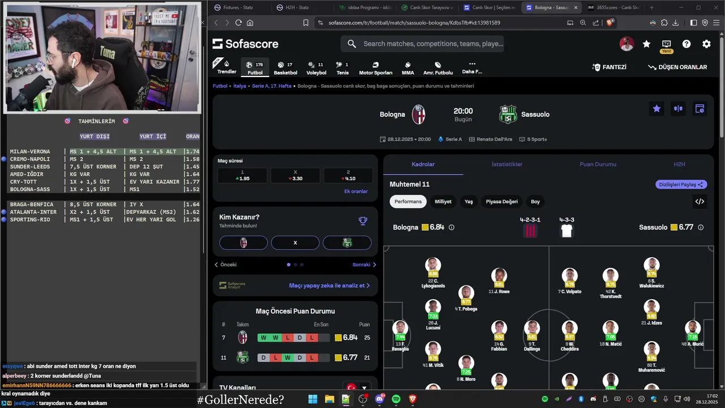The image size is (725, 408).
Task: Open the DÜŞEN ORANLAR page
Action: tap(677, 67)
